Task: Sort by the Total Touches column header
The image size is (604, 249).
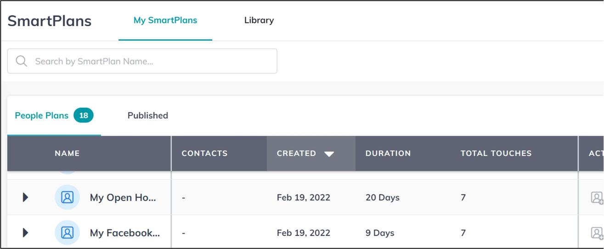Action: coord(496,153)
